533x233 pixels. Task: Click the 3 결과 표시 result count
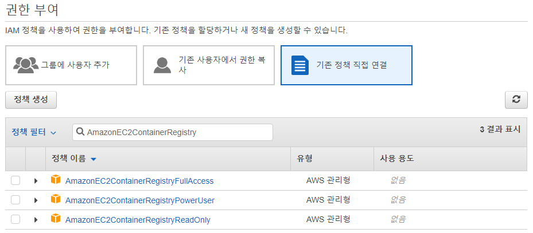coord(500,129)
